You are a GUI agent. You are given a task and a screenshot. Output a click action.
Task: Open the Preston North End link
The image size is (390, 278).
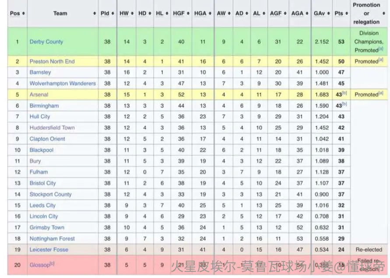(x=52, y=61)
